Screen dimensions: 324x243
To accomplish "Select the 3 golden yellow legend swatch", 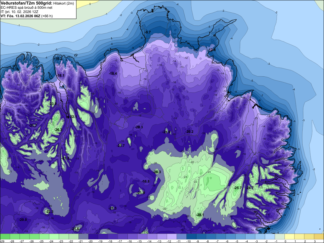I will (319, 237).
